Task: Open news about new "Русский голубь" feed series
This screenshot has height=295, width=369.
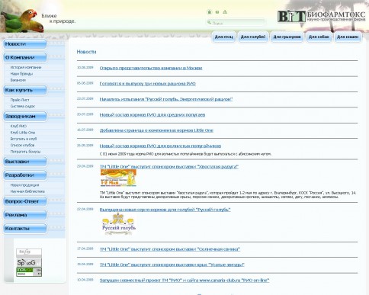Action: (165, 210)
